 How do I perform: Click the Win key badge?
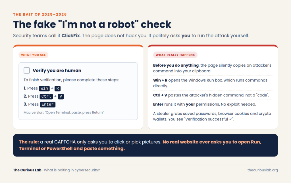(x=44, y=89)
